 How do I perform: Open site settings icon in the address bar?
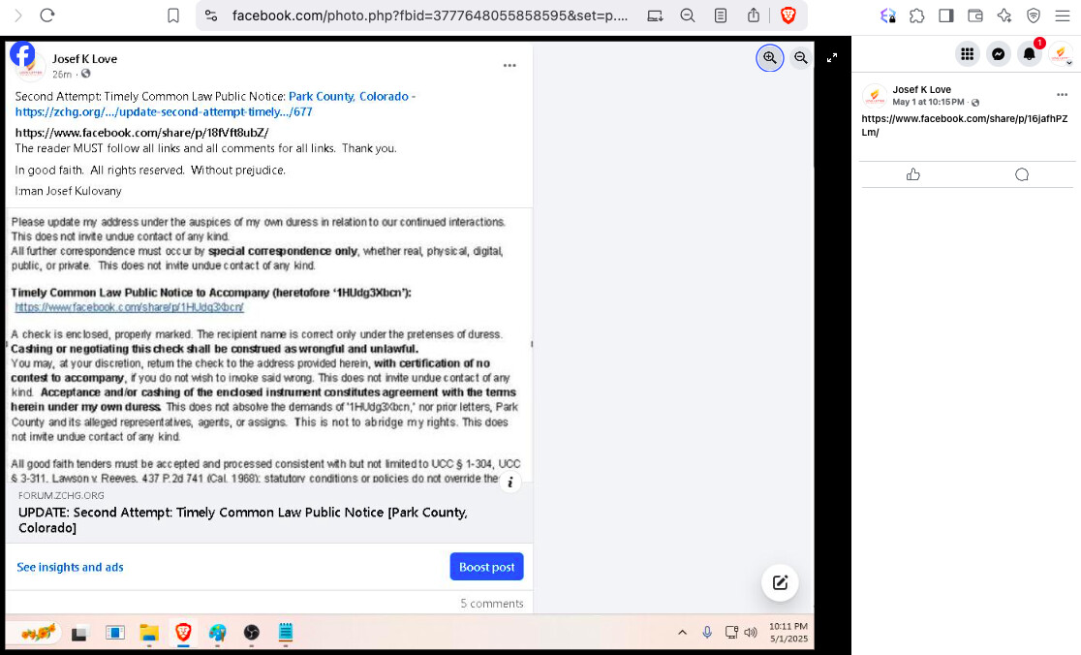click(x=212, y=16)
